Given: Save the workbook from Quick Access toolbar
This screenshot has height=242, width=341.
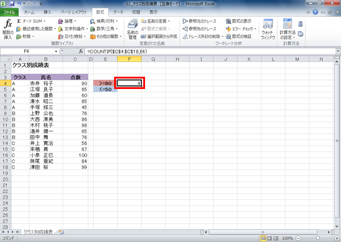Looking at the screenshot, I should (x=12, y=4).
